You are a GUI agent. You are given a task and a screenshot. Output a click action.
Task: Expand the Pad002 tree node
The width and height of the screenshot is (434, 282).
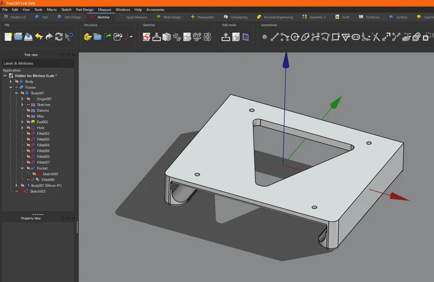(x=22, y=122)
